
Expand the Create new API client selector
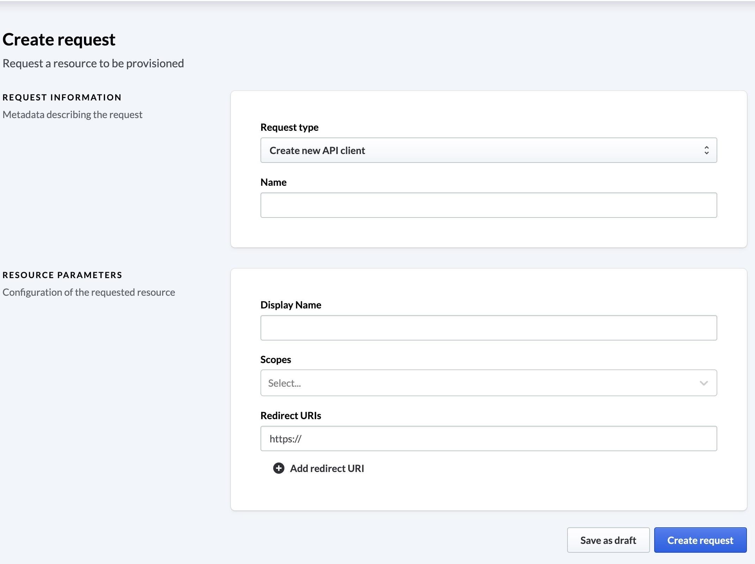tap(488, 150)
